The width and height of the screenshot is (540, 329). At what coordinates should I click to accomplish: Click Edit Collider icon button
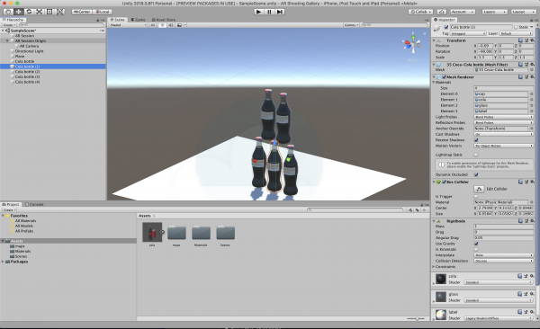click(x=479, y=189)
